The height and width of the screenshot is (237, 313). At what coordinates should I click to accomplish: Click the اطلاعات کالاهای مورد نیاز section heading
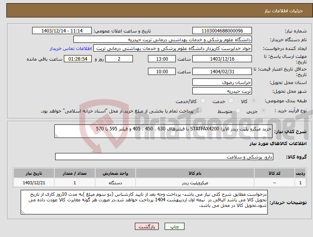(278, 143)
